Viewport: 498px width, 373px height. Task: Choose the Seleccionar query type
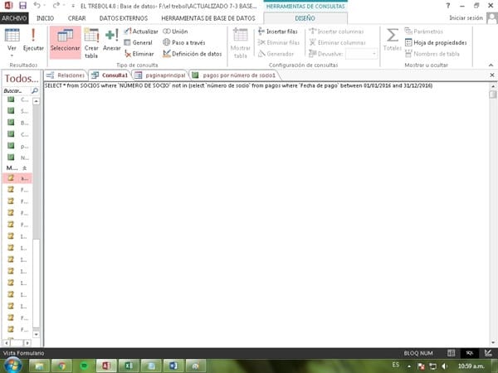click(x=65, y=42)
